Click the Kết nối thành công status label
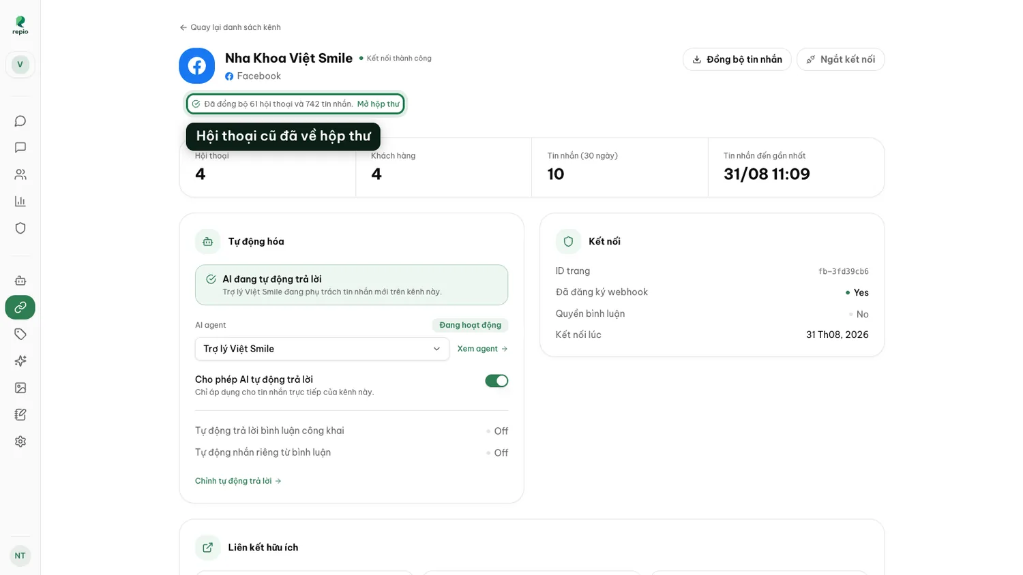The height and width of the screenshot is (575, 1023). [396, 59]
